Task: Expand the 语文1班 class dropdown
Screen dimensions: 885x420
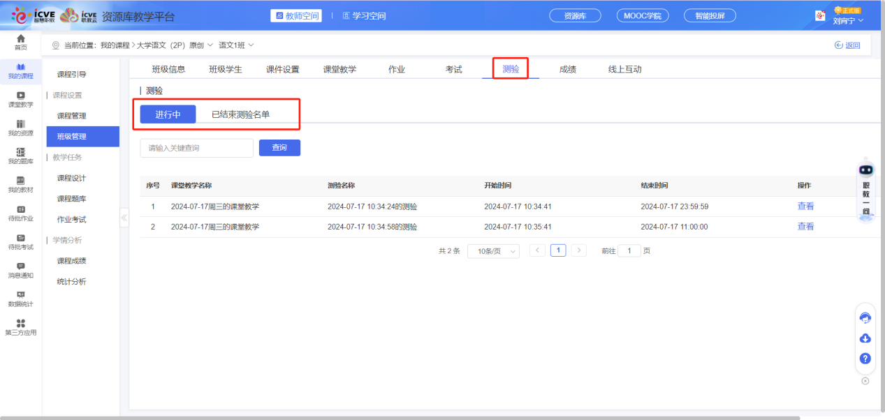Action: pos(236,45)
